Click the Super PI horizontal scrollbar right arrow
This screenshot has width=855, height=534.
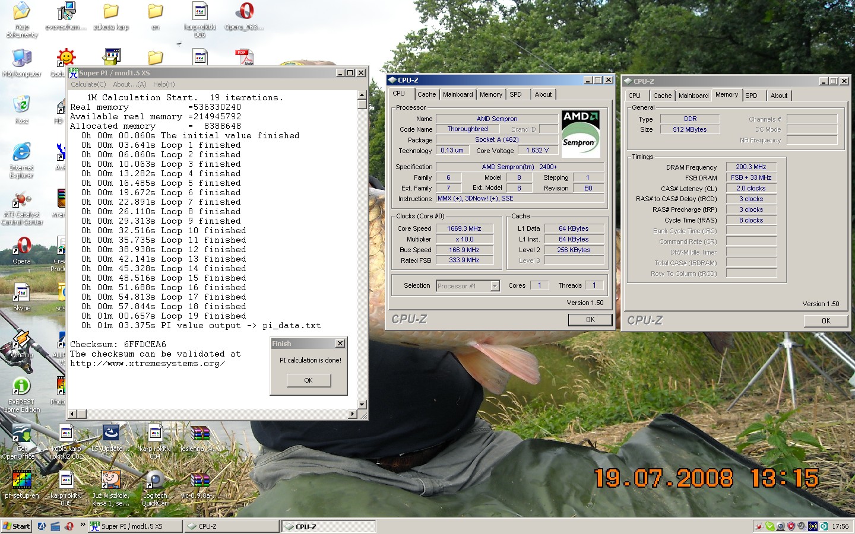coord(353,414)
